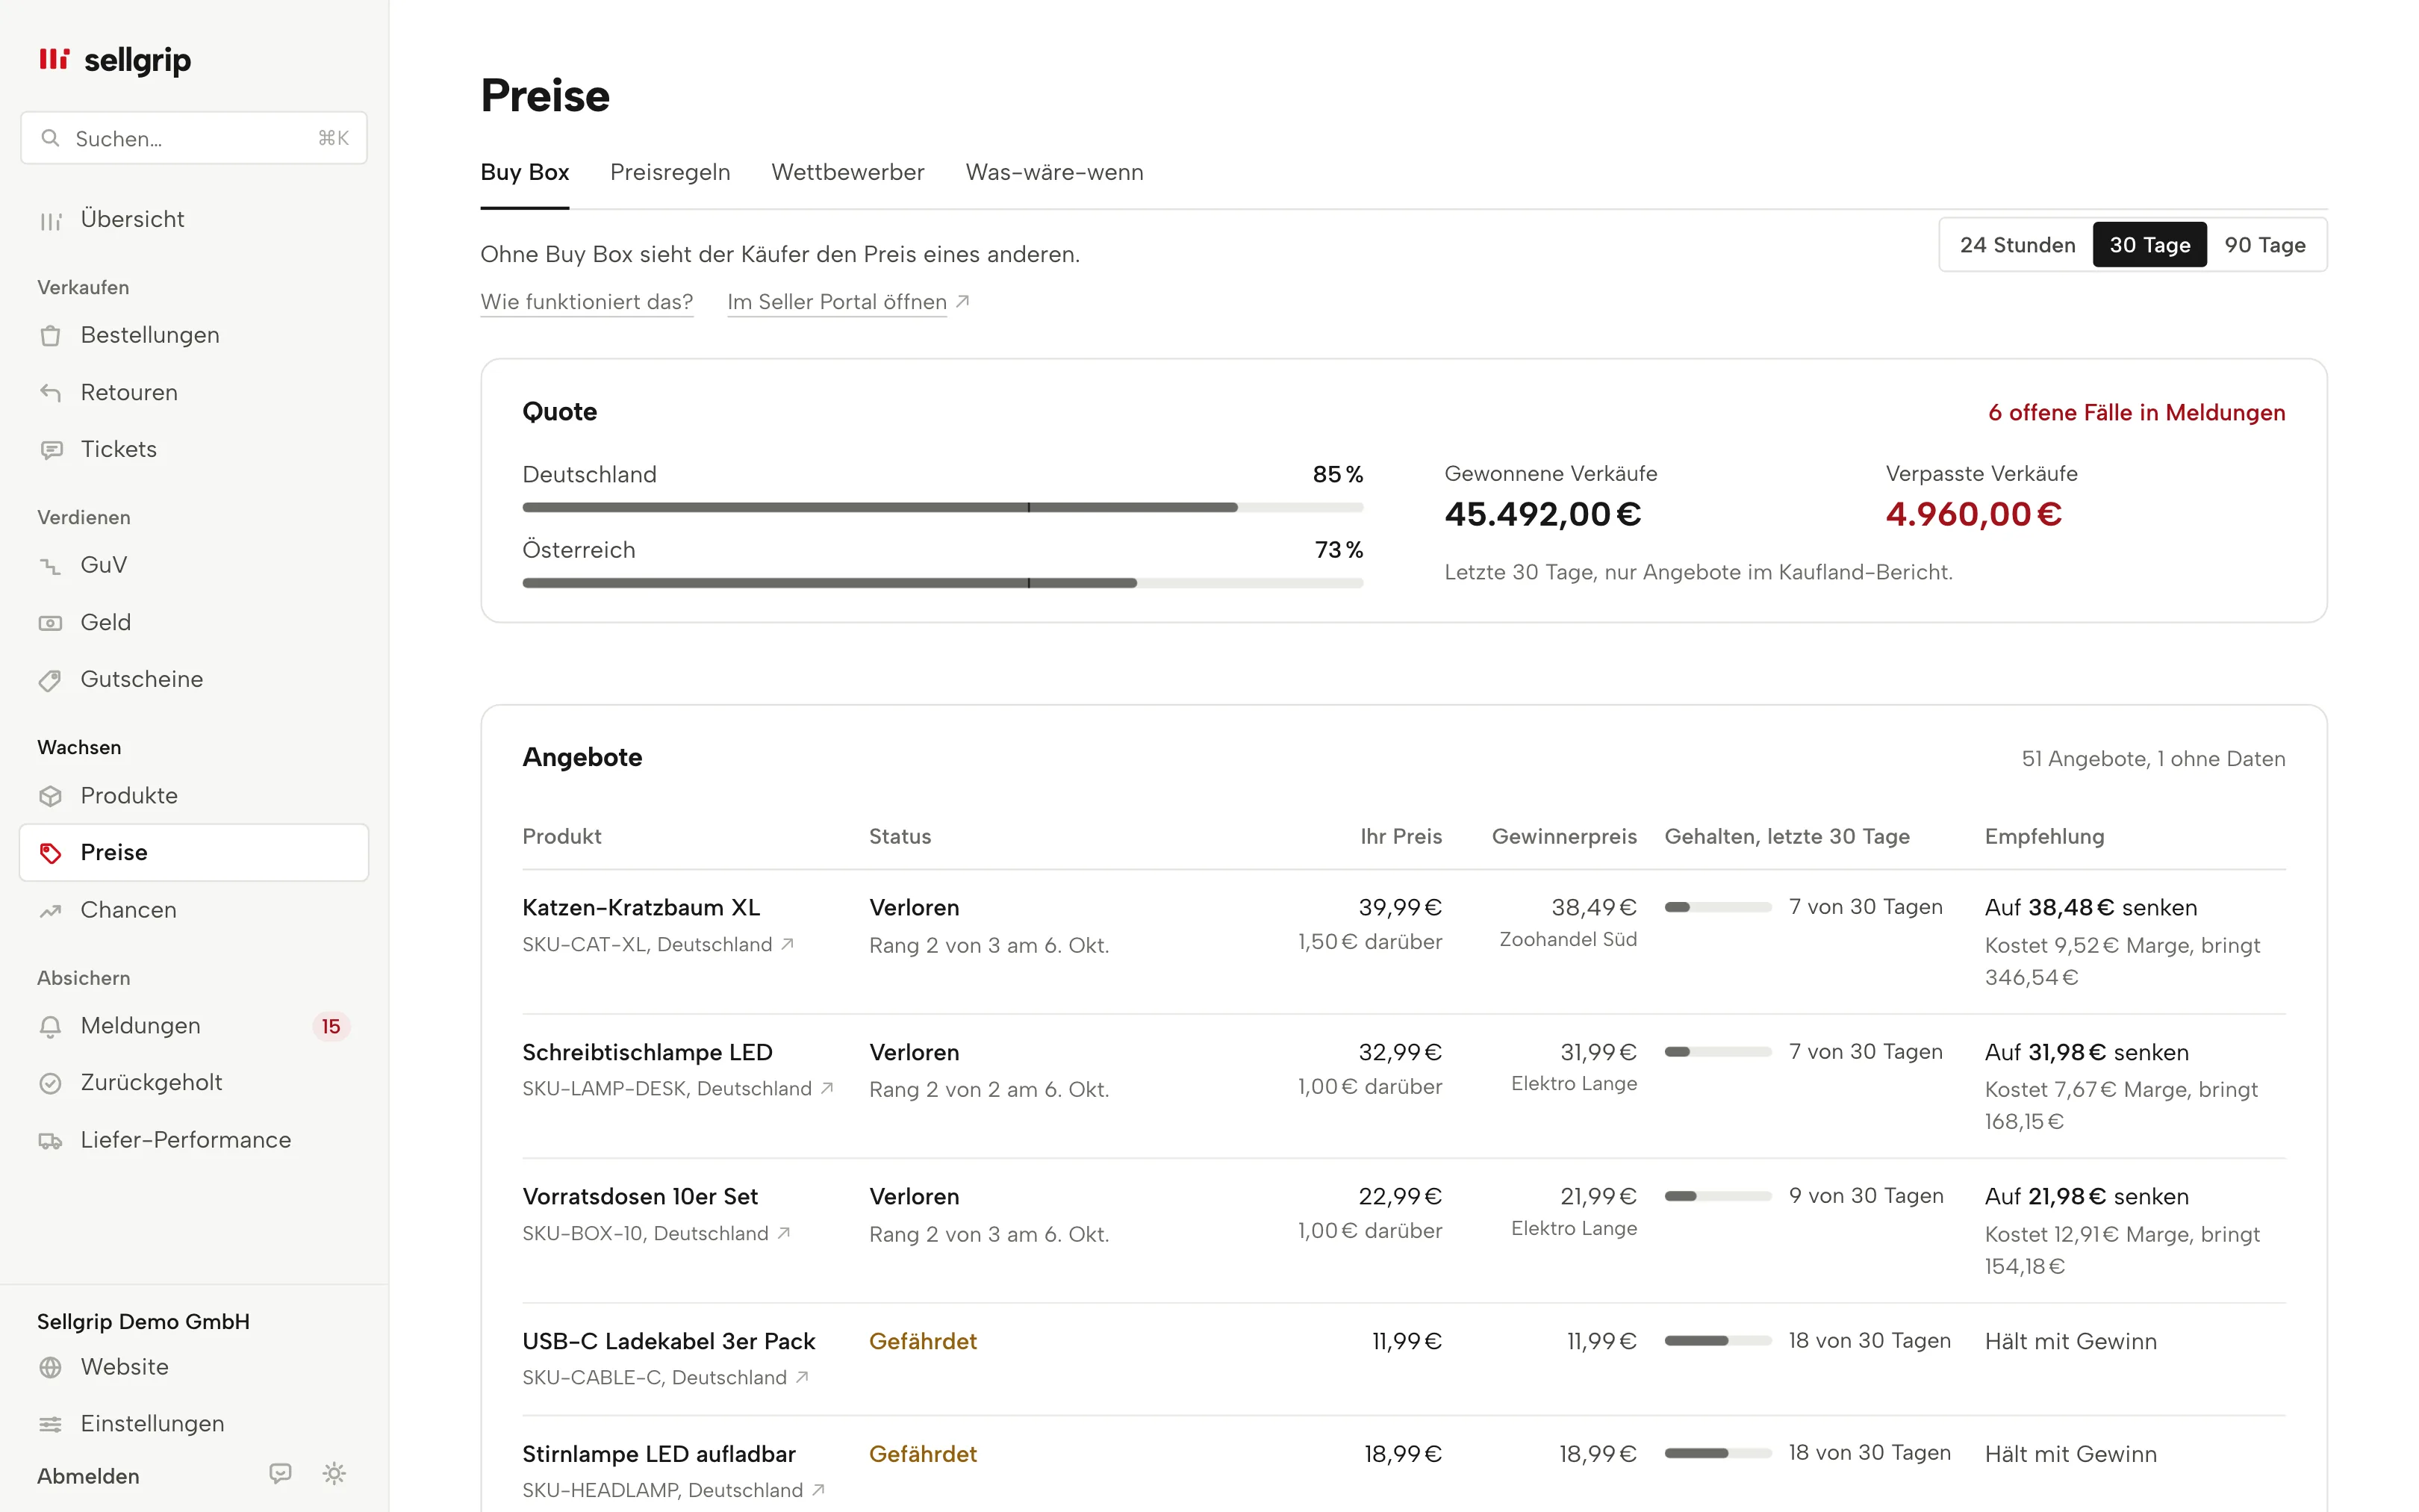The width and height of the screenshot is (2419, 1512).
Task: Select the Preise sidebar item
Action: click(x=194, y=852)
